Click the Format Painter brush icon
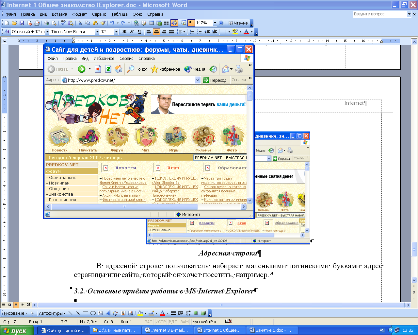Image resolution: width=418 pixels, height=335 pixels. click(103, 23)
